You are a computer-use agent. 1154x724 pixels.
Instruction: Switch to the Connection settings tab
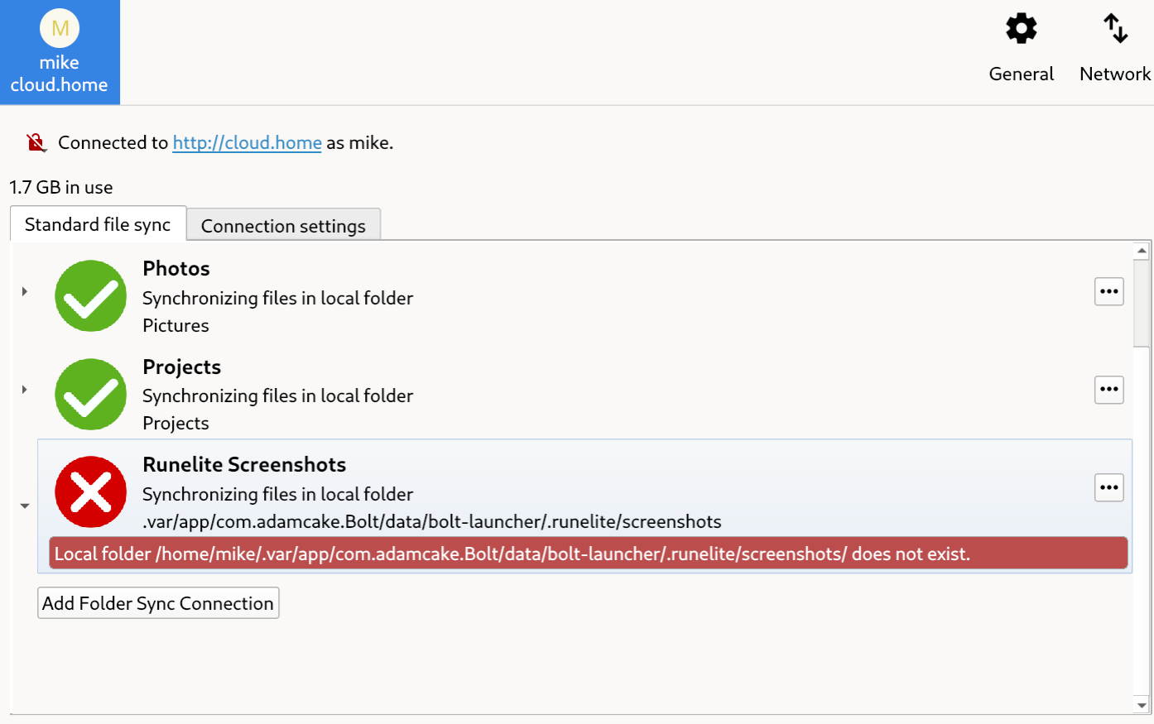[x=283, y=226]
